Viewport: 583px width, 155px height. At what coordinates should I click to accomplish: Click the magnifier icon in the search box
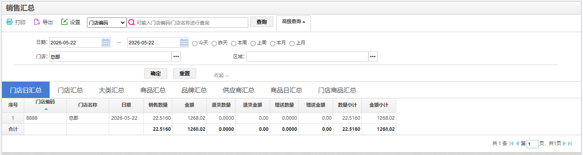[131, 23]
